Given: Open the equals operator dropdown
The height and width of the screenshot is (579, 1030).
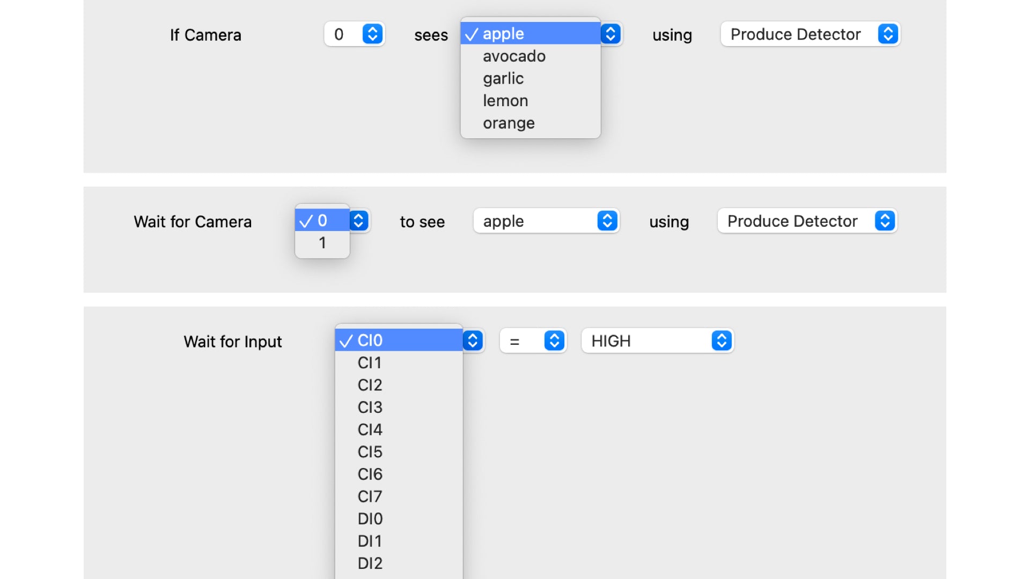Looking at the screenshot, I should click(533, 341).
